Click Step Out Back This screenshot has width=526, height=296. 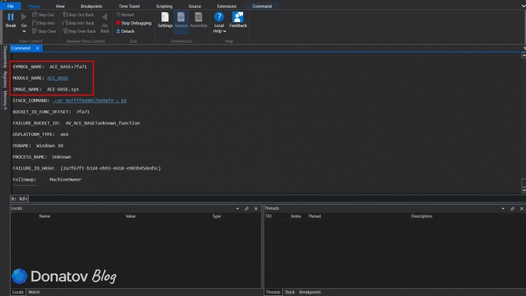click(x=78, y=15)
